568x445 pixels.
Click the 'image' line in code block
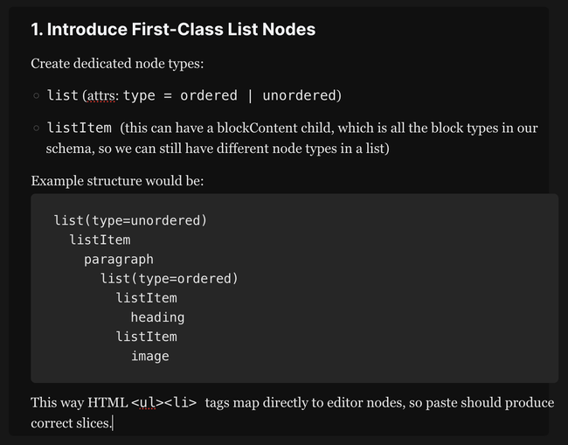click(x=149, y=356)
